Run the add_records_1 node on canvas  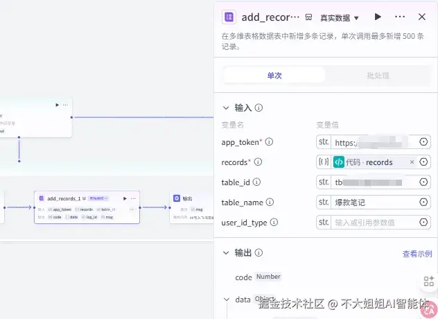point(125,198)
